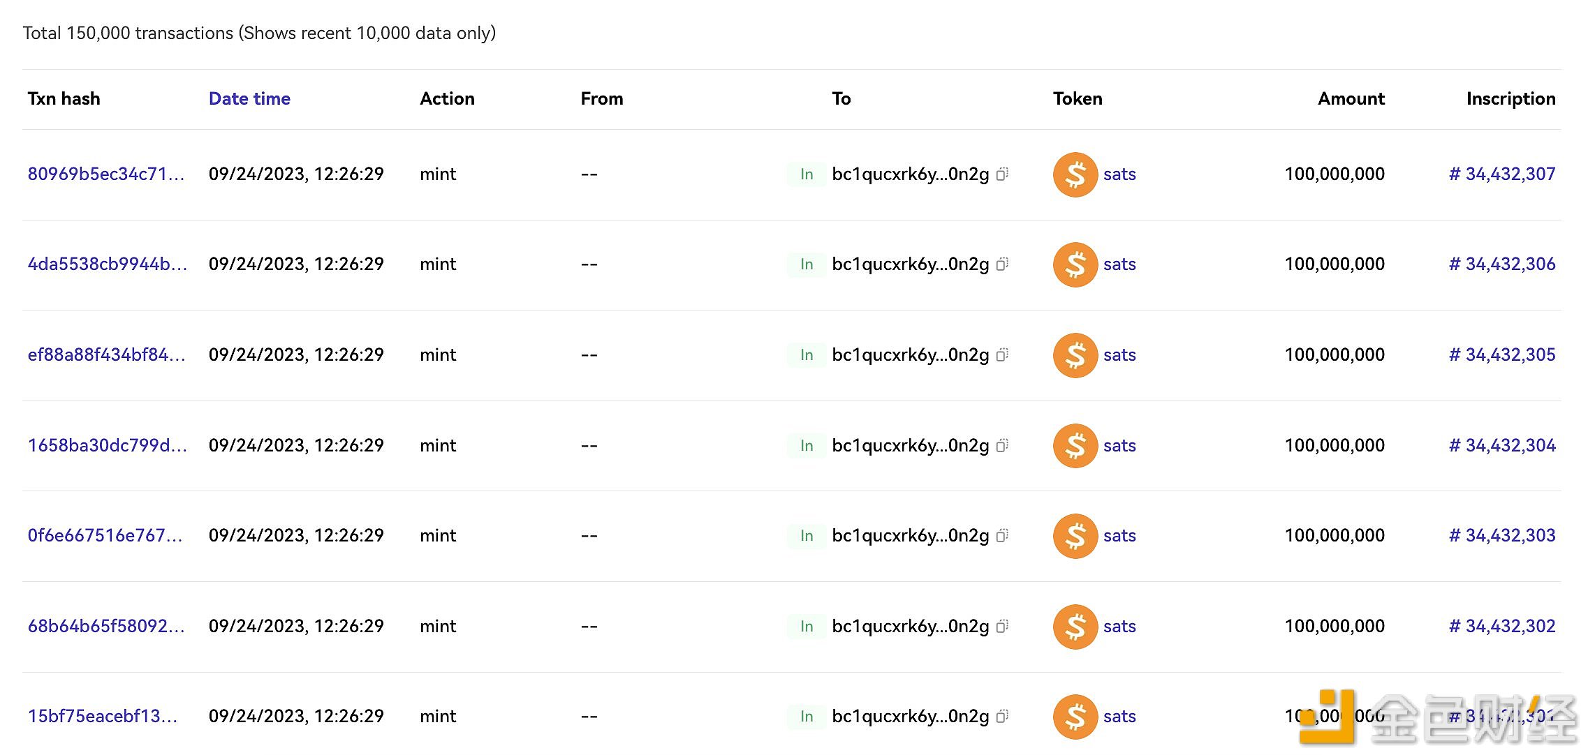Sort by the Date time column header
The height and width of the screenshot is (755, 1588).
tap(249, 99)
